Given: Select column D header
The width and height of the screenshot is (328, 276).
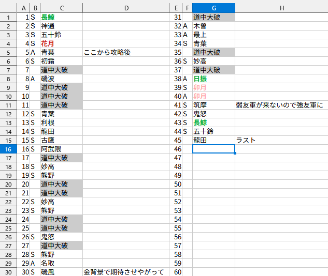Looking at the screenshot, I should click(126, 8).
